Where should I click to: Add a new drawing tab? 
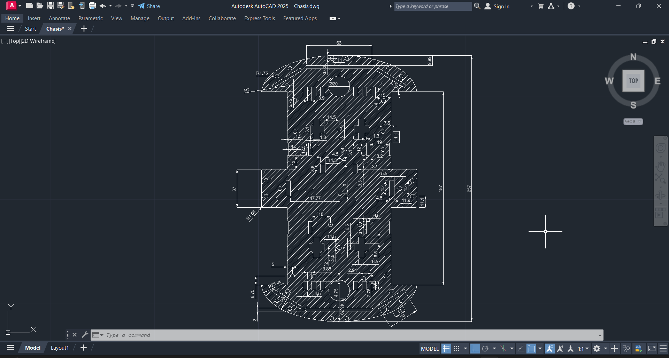tap(84, 29)
